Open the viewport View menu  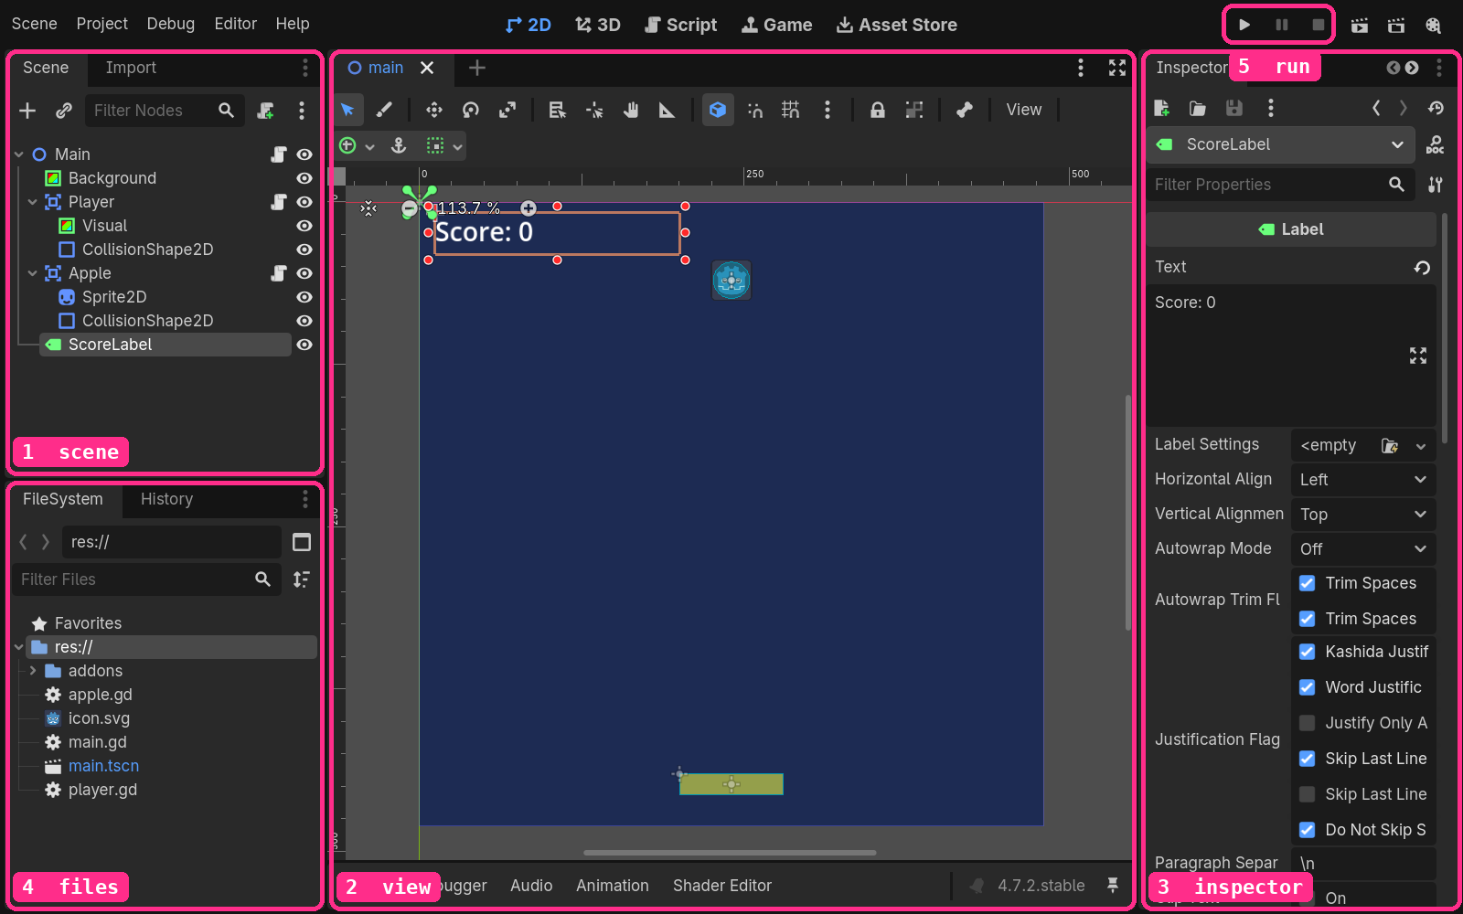tap(1023, 110)
